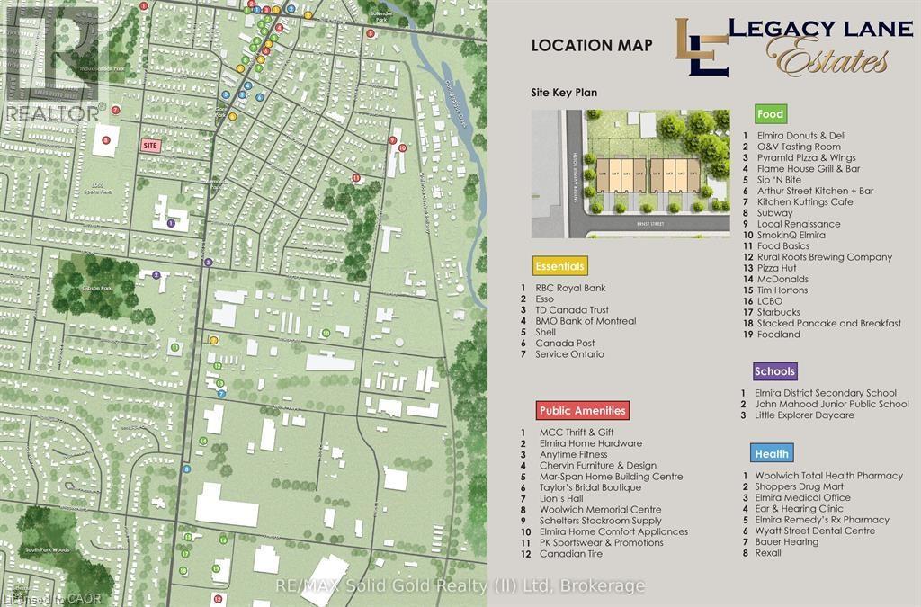The height and width of the screenshot is (607, 921).
Task: Click blue marker 7 for Bauer Hearing
Action: 221,394
